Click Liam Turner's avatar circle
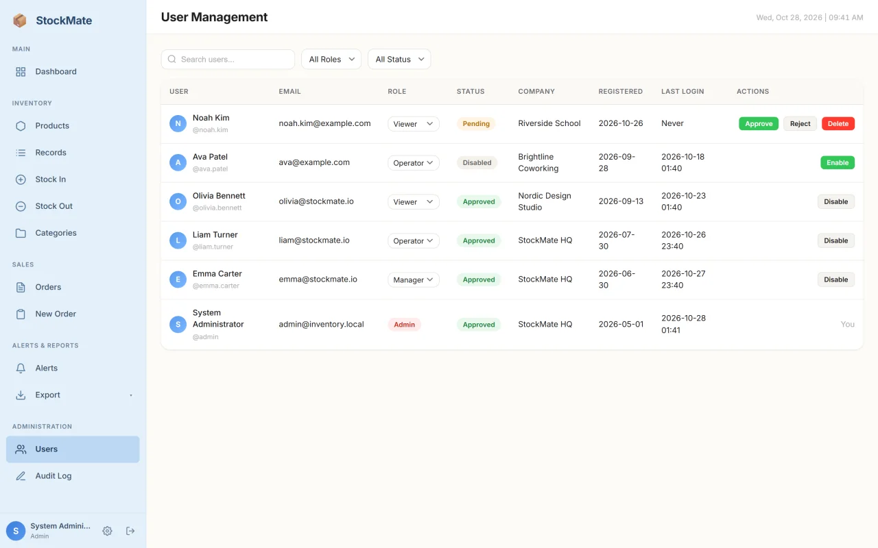Screen dimensions: 878x548 click(178, 240)
